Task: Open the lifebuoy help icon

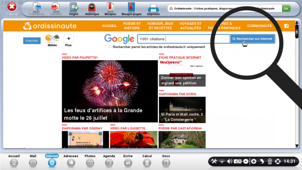Action: pyautogui.click(x=278, y=161)
